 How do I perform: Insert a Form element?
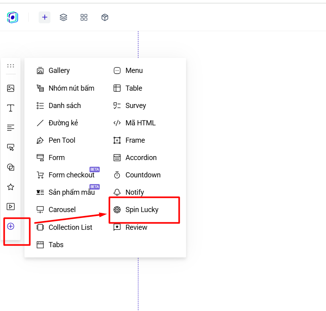click(50, 158)
